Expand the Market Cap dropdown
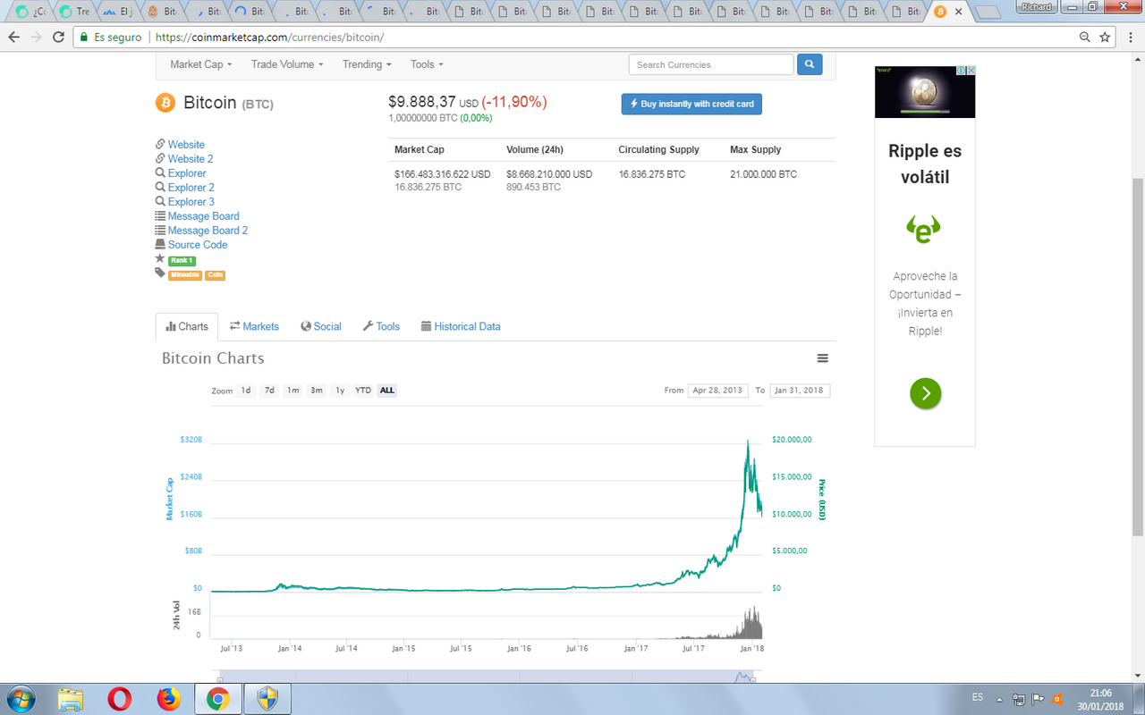The image size is (1145, 715). tap(201, 64)
